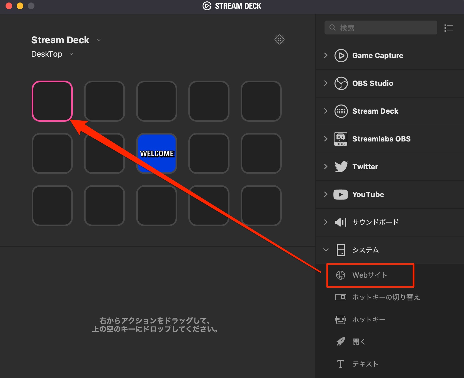Expand the OBS Studio category chevron
This screenshot has height=378, width=464.
tap(326, 83)
